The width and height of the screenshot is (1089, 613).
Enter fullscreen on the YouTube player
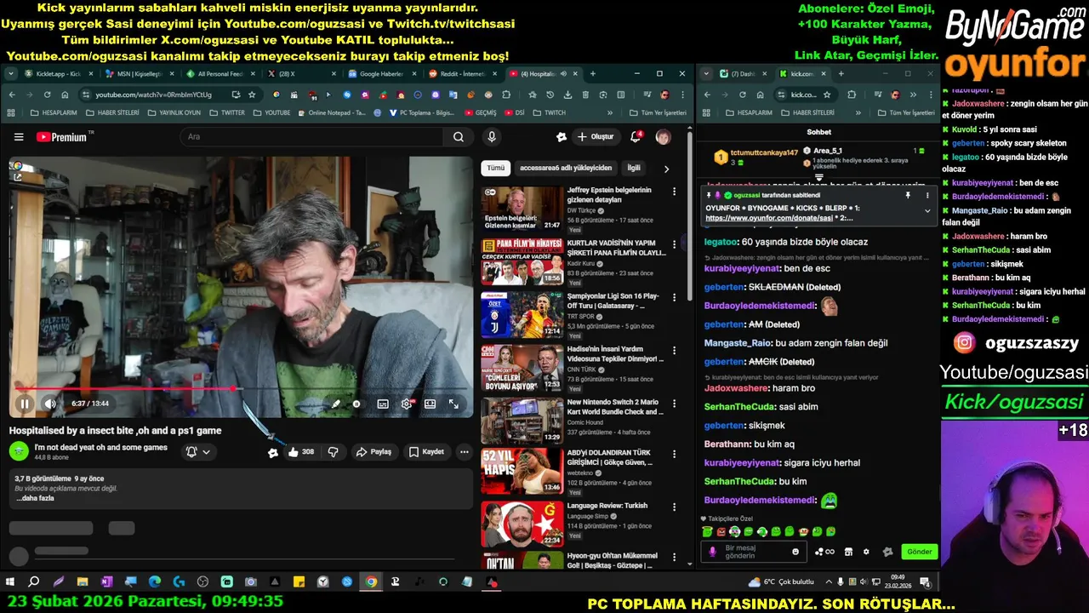click(x=454, y=404)
